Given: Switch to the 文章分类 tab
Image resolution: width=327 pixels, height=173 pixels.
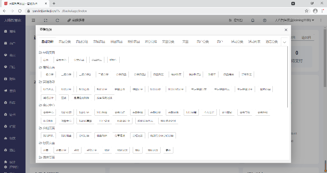Looking at the screenshot, I should point(168,42).
